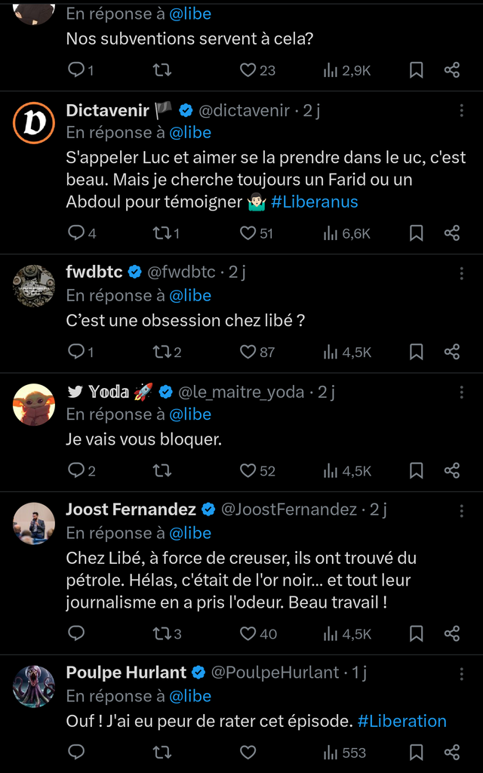Repost Joost Fernandez's reply
Image resolution: width=483 pixels, height=773 pixels.
162,634
